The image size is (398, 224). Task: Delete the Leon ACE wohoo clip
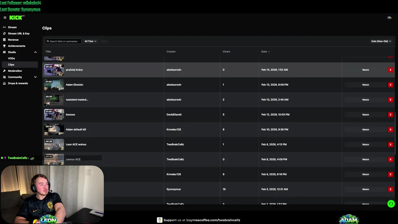tap(390, 144)
